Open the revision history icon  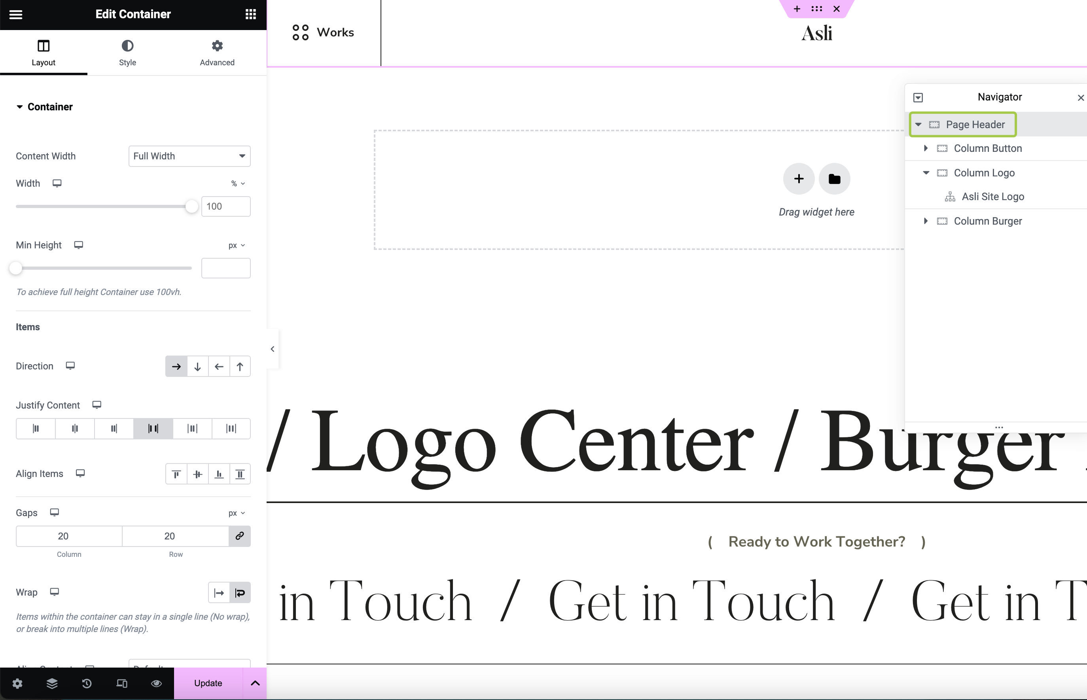point(87,683)
